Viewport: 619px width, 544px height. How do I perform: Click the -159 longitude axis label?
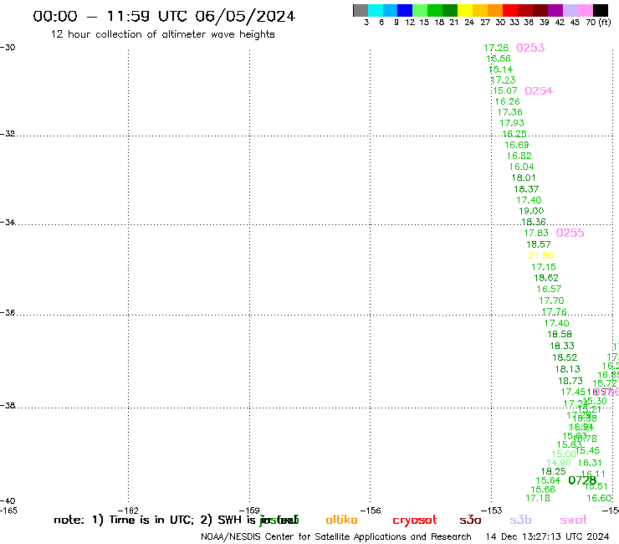point(249,511)
